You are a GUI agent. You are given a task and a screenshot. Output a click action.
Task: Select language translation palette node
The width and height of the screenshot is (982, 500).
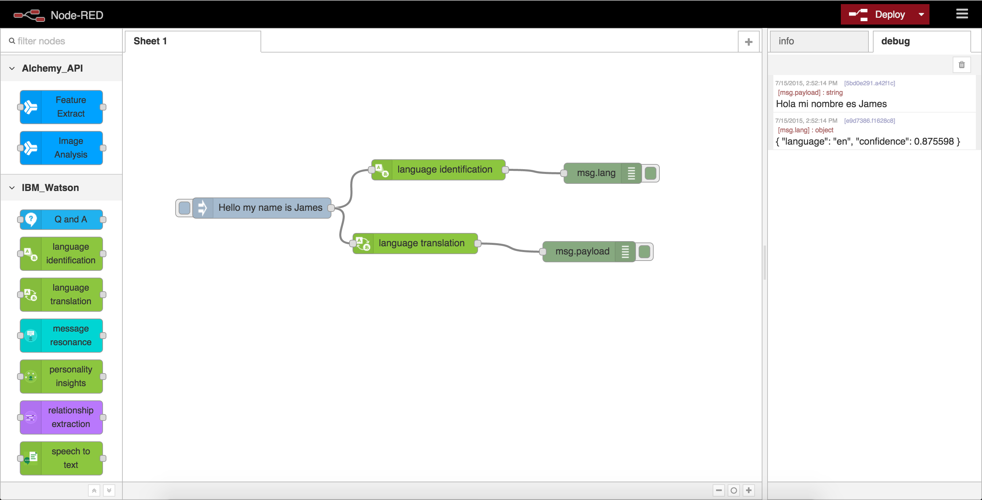pyautogui.click(x=61, y=294)
